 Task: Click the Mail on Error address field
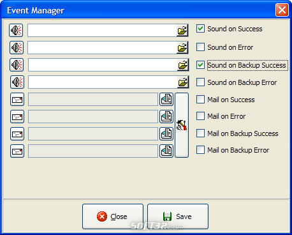[93, 117]
